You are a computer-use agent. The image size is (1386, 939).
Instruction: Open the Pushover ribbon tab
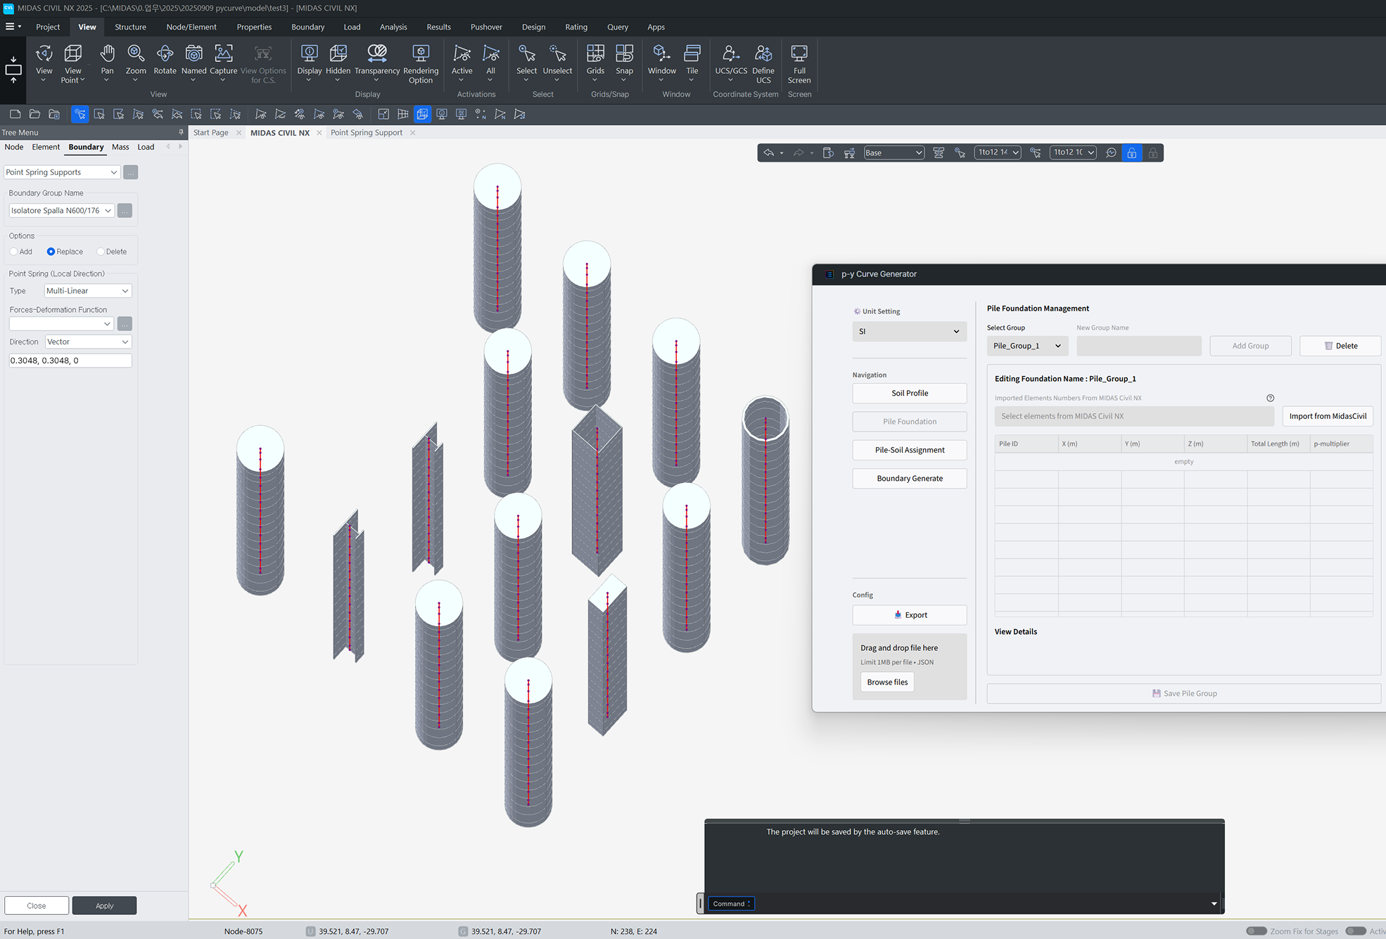click(486, 27)
